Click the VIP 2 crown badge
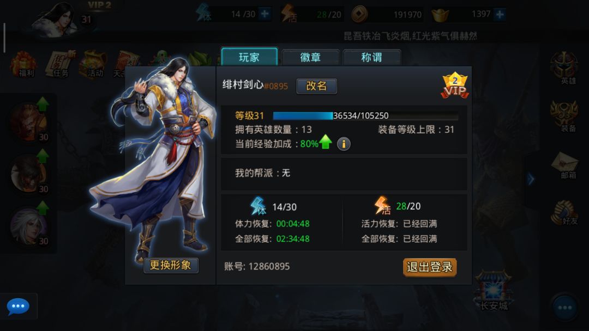The image size is (589, 331). pyautogui.click(x=455, y=85)
